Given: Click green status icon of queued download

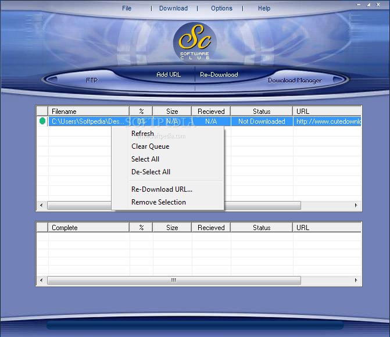Looking at the screenshot, I should 42,121.
